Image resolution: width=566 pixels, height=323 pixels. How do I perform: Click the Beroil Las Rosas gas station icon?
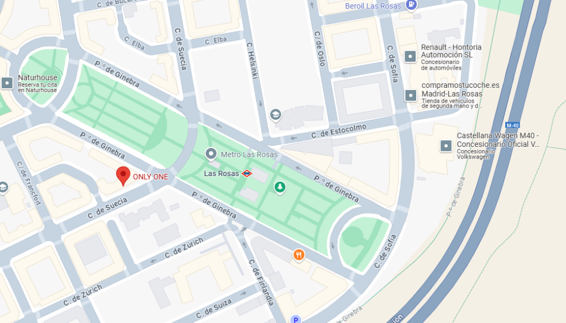(411, 6)
